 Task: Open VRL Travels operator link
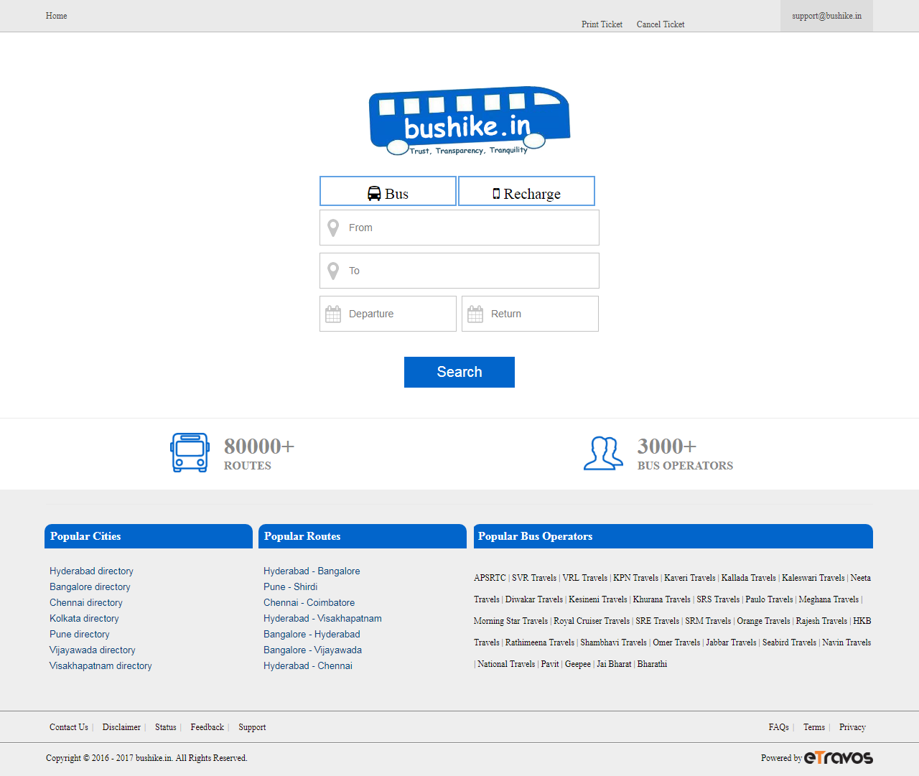click(584, 578)
